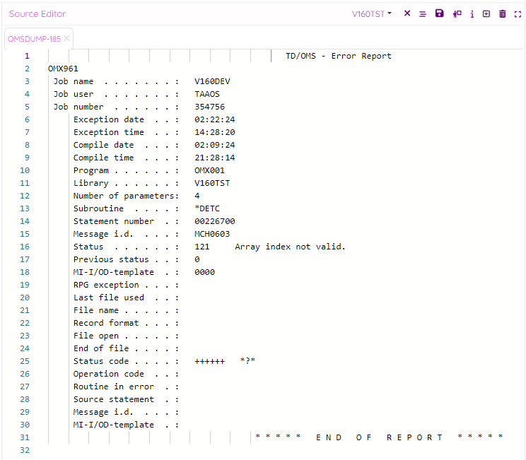Click the X icon in the editor toolbar
Screen dimensions: 526x460
(407, 13)
